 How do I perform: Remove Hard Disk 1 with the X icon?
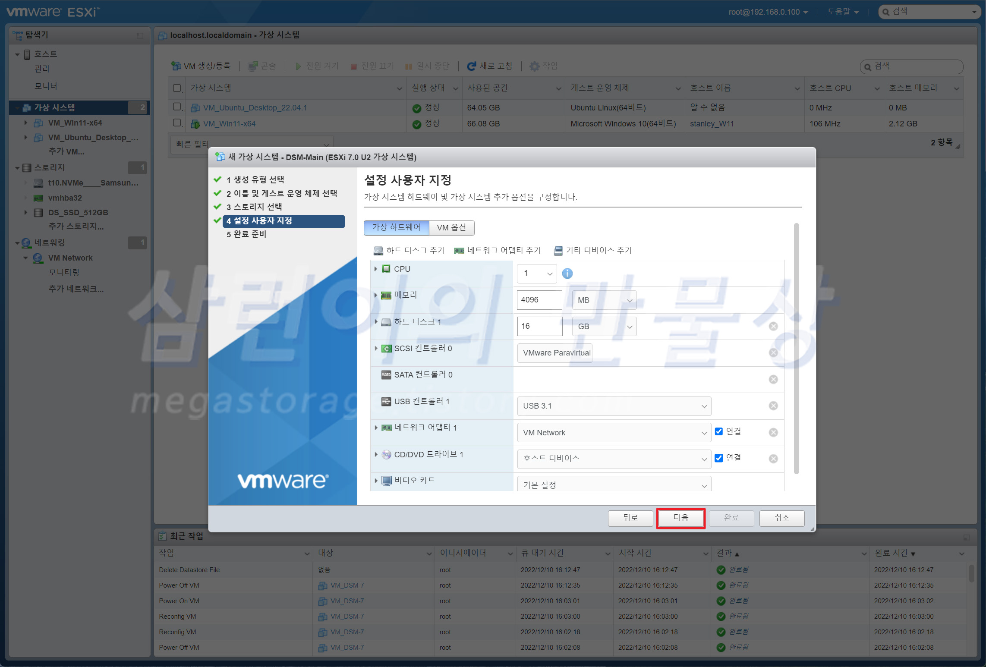pos(773,326)
